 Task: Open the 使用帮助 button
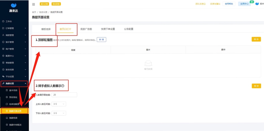click(229, 4)
